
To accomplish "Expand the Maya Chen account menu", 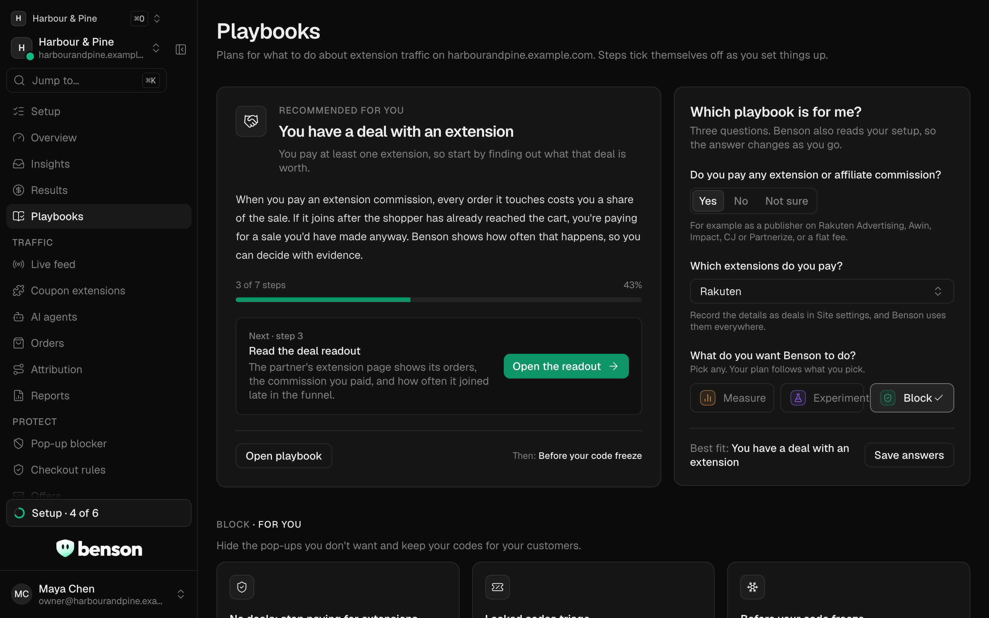I will point(99,594).
